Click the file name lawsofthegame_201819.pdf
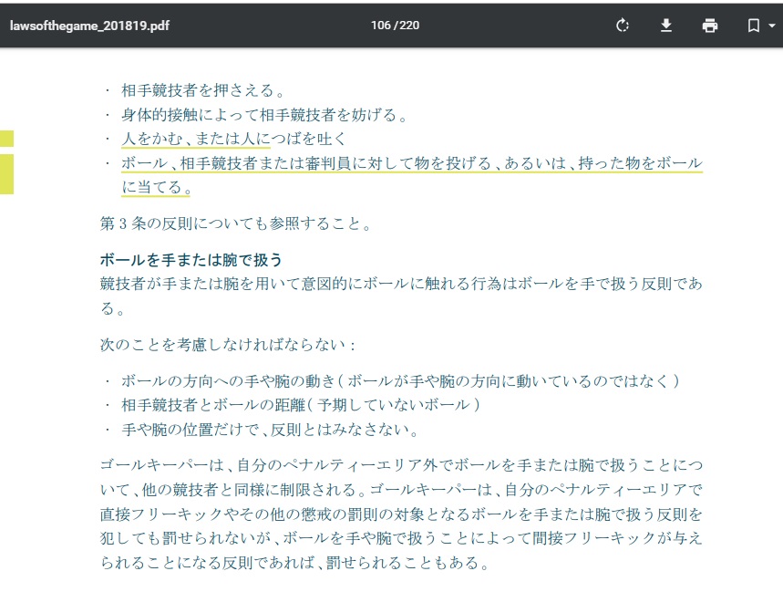This screenshot has width=783, height=592. [x=89, y=26]
